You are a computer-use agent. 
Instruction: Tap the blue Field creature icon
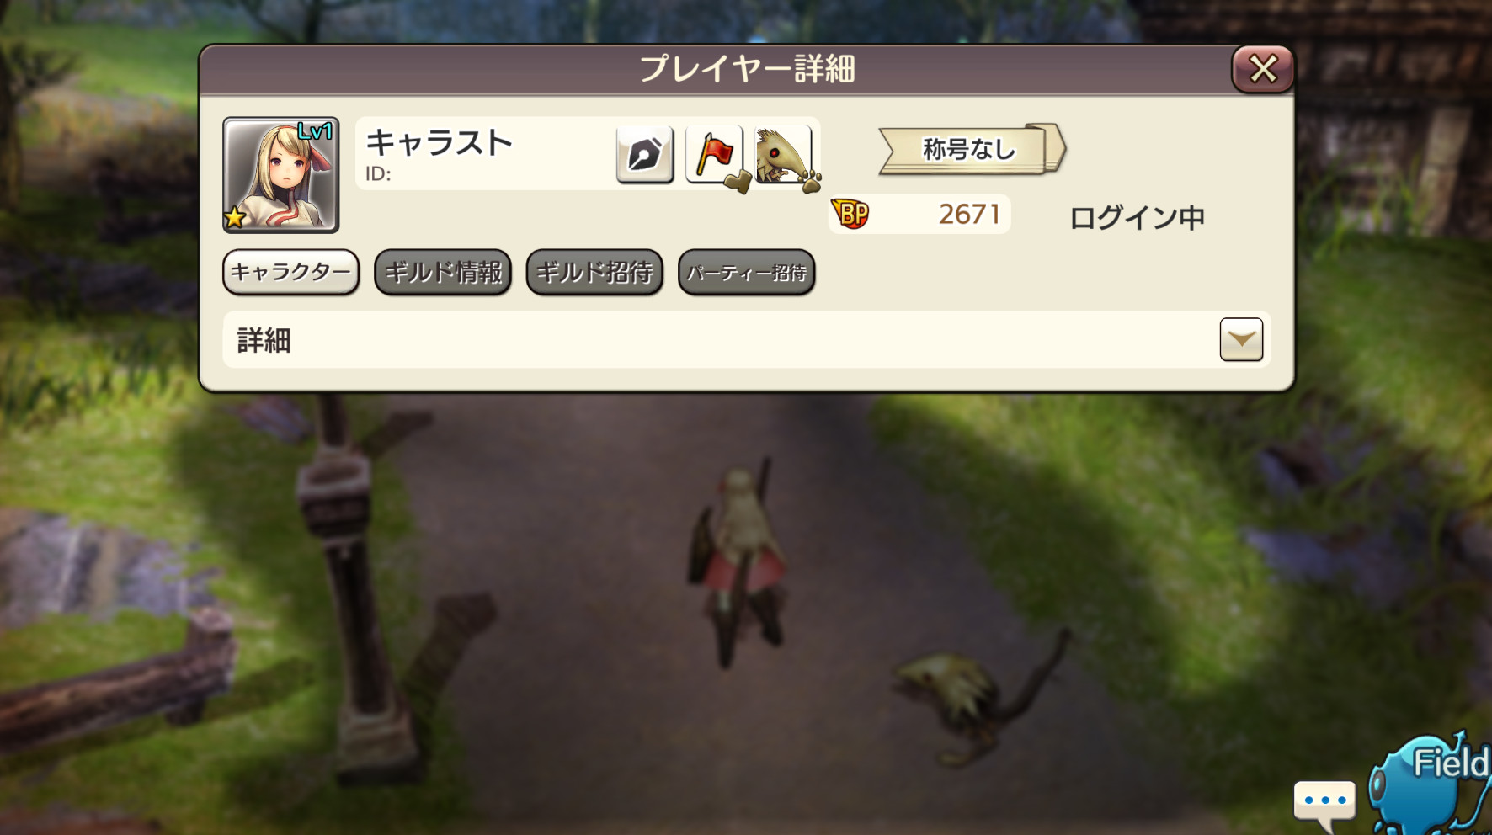1431,784
